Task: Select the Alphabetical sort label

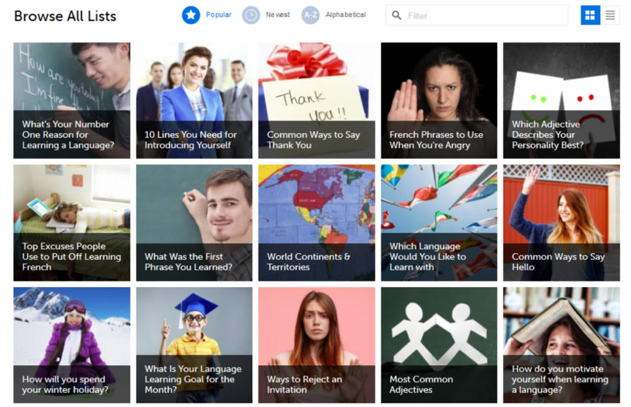Action: (345, 15)
